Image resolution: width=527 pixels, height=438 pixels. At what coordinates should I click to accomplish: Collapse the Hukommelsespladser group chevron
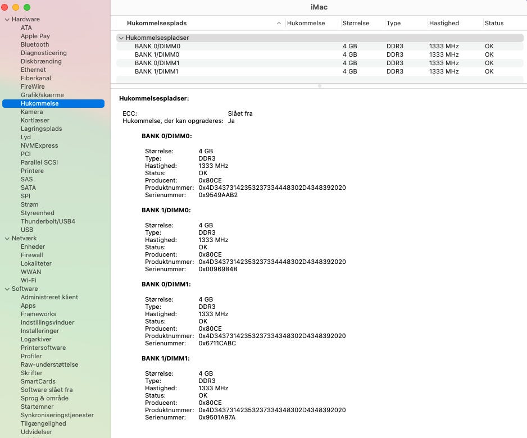point(121,38)
